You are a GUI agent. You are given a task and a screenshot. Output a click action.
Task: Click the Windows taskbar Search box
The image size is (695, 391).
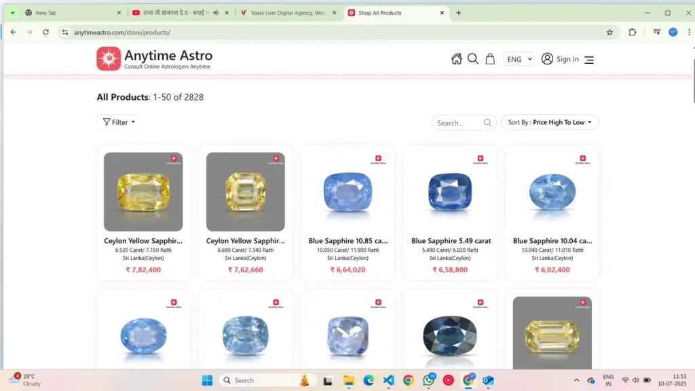coord(267,380)
